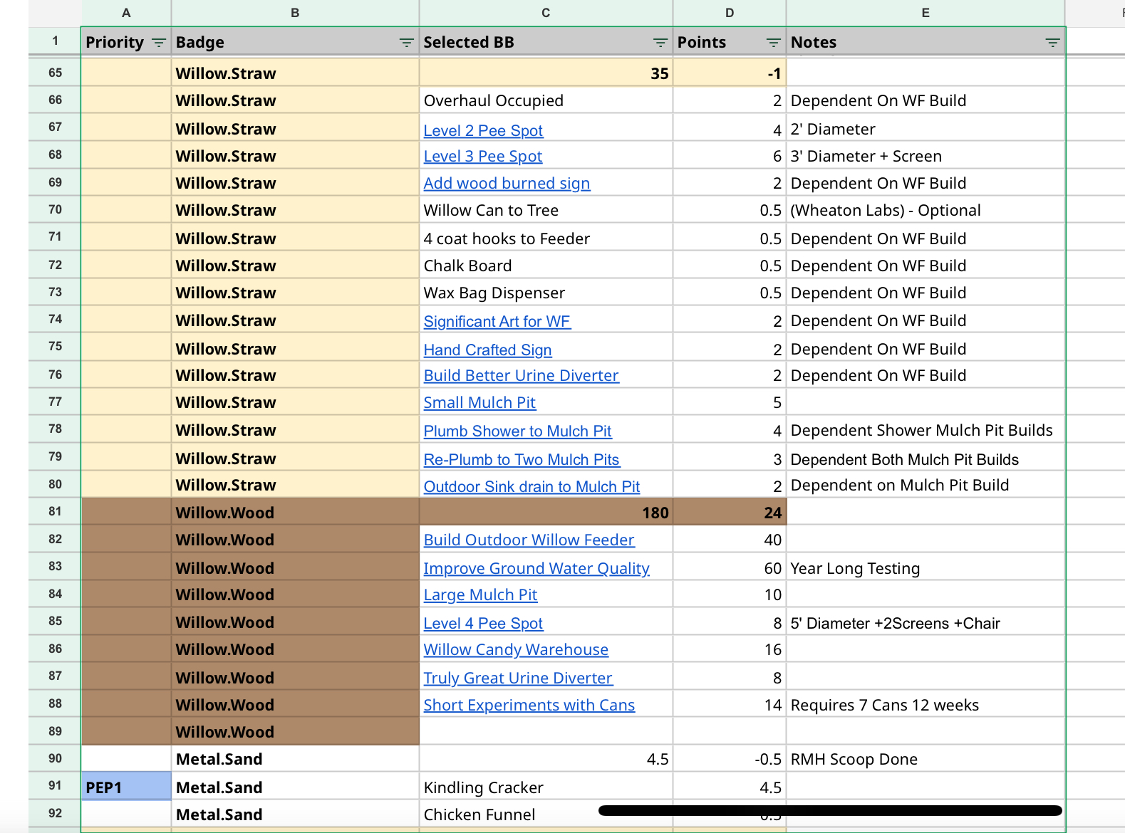Viewport: 1125px width, 833px height.
Task: Click the horizontal scrollbar at bottom
Action: 830,810
